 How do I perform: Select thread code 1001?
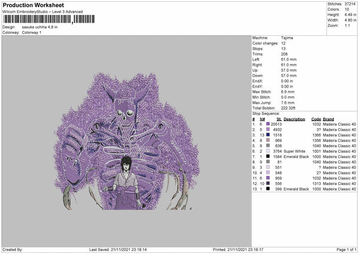pyautogui.click(x=317, y=152)
